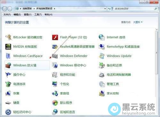The width and height of the screenshot is (160, 117).
Task: Click the 管理工具 label
Action: point(113,84)
